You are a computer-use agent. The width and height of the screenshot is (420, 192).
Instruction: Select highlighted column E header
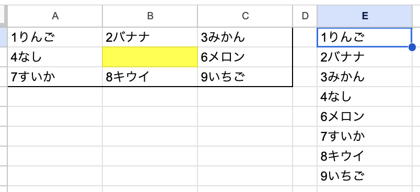365,16
